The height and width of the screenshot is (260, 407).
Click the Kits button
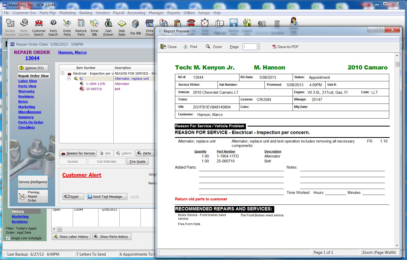point(105,153)
